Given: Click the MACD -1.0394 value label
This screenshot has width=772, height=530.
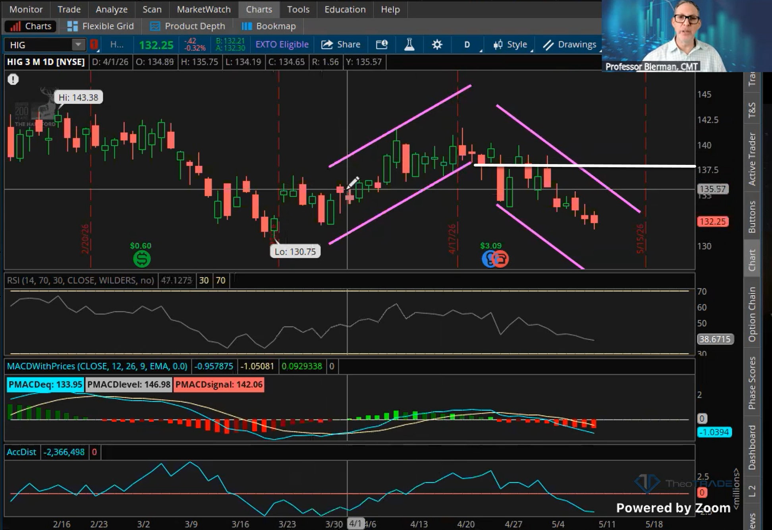Looking at the screenshot, I should pos(714,432).
